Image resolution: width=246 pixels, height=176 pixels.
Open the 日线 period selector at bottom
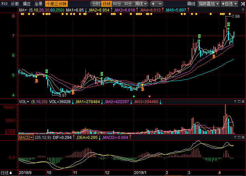tap(7, 173)
